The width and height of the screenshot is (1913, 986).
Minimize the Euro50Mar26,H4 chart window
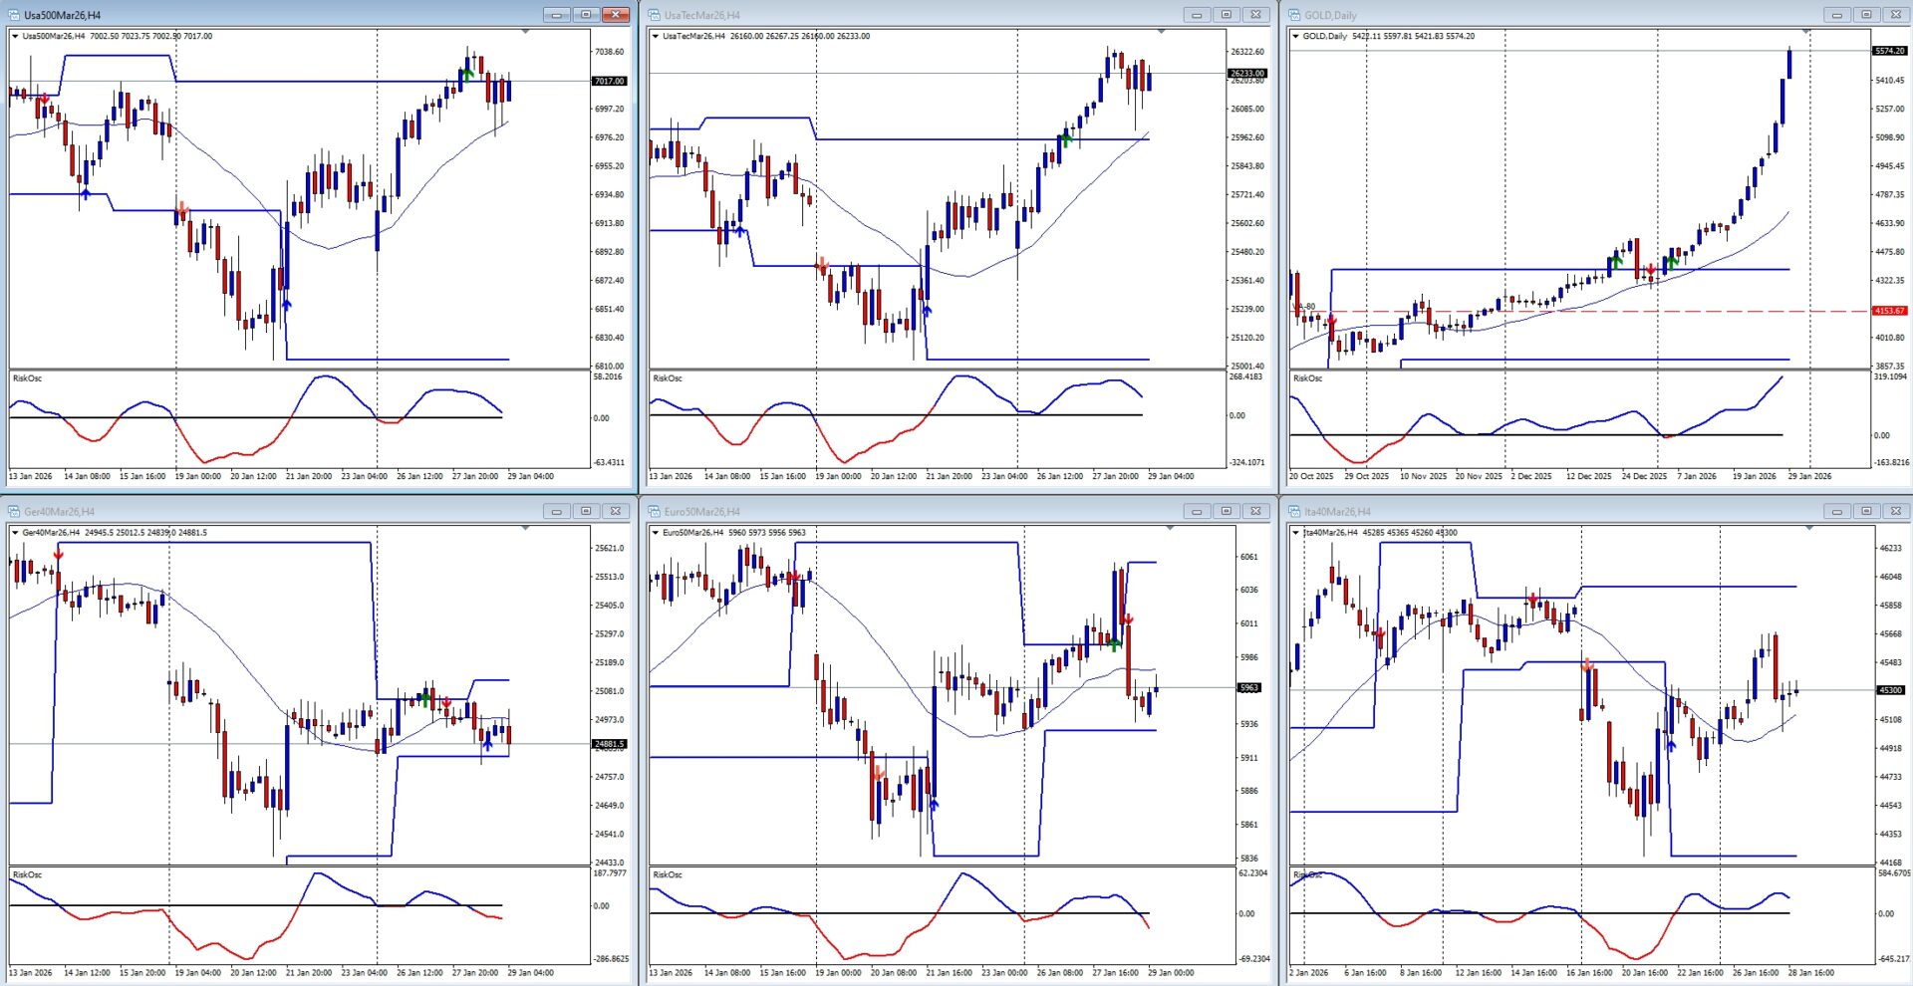click(1197, 512)
